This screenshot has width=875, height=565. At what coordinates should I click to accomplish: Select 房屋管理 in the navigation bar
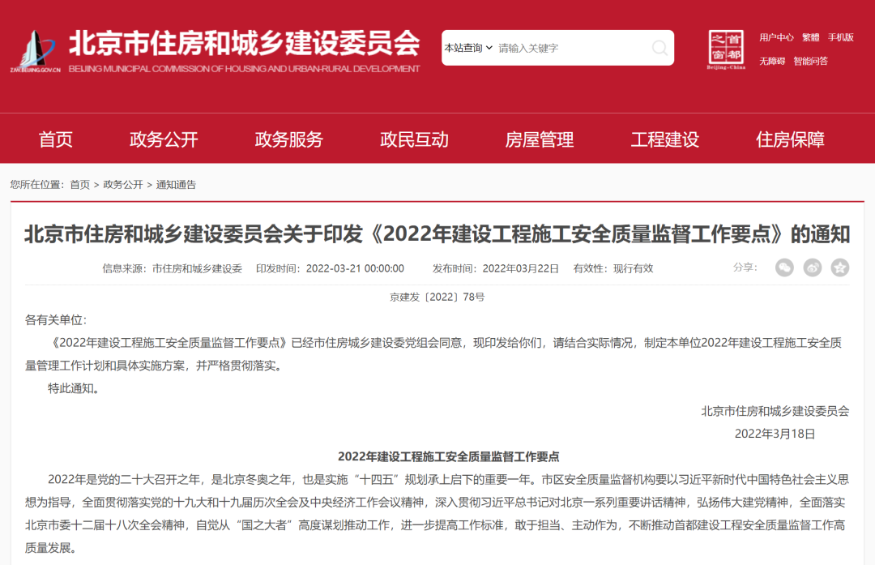tap(539, 139)
